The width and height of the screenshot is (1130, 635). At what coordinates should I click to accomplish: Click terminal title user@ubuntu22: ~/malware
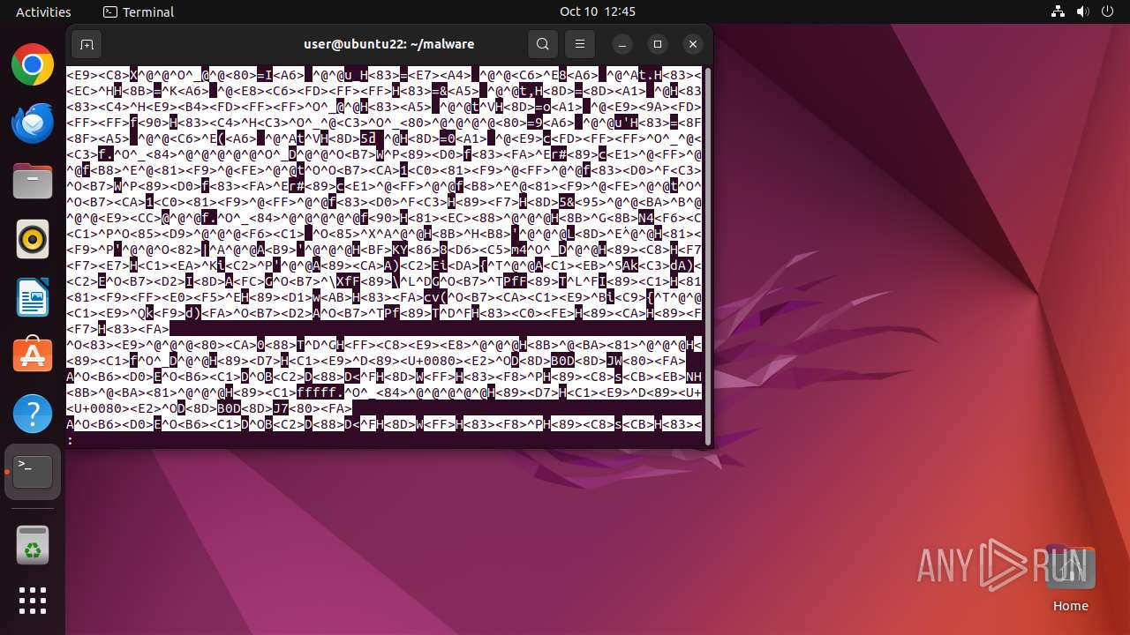tap(388, 44)
